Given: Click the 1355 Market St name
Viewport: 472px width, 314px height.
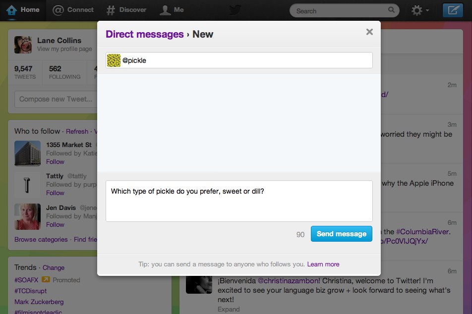Looking at the screenshot, I should point(68,145).
